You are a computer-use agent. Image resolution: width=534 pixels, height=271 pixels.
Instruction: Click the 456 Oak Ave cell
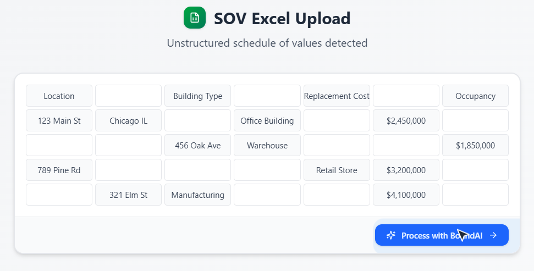click(197, 145)
